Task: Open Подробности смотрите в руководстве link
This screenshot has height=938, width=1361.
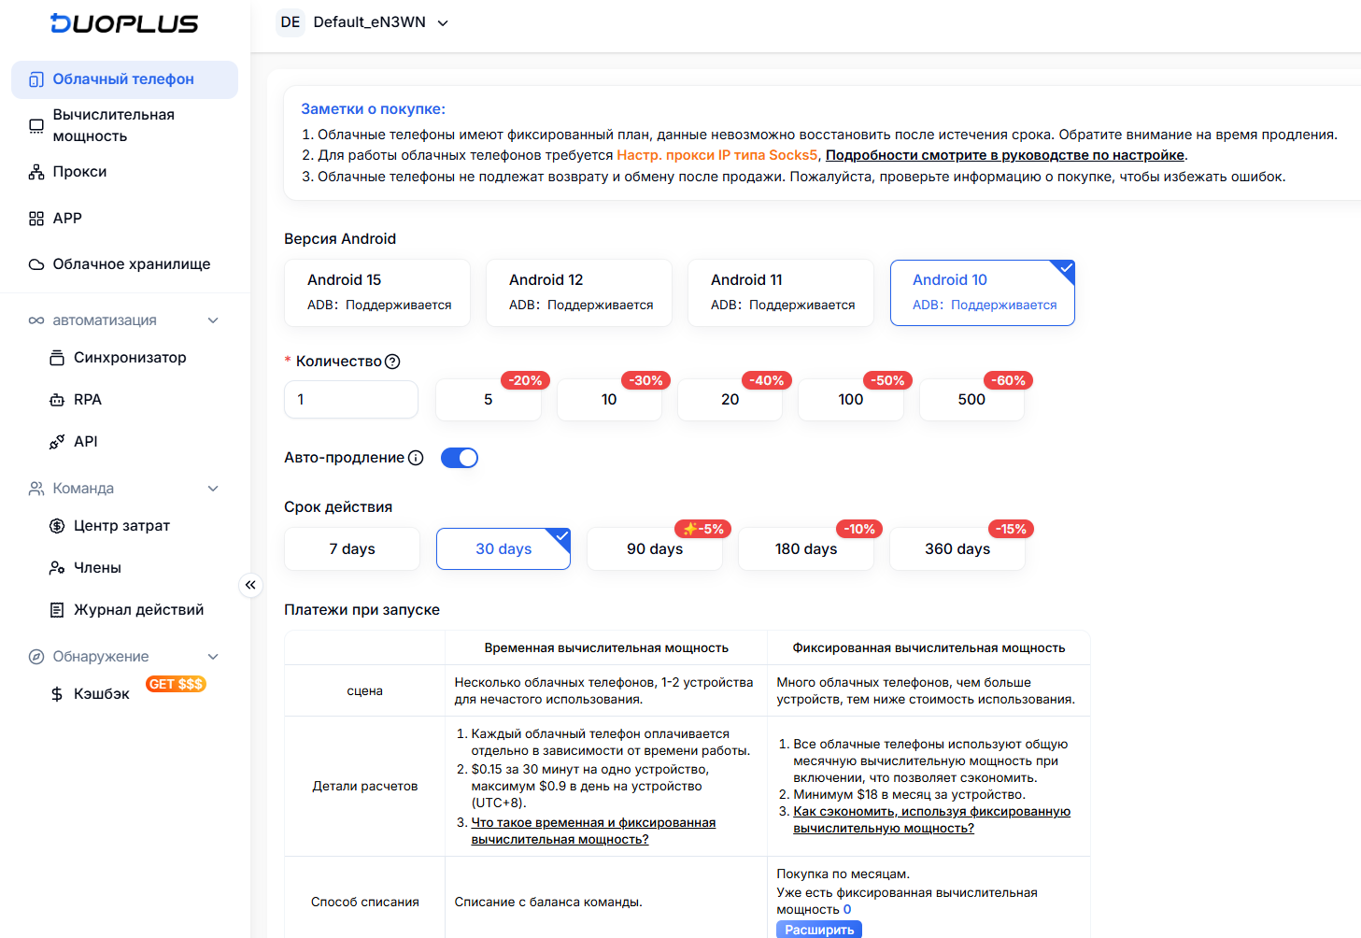Action: tap(1005, 155)
